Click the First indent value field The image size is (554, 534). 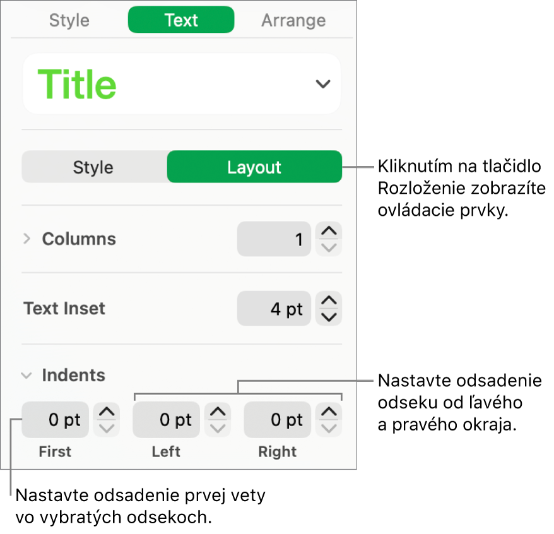click(x=55, y=420)
